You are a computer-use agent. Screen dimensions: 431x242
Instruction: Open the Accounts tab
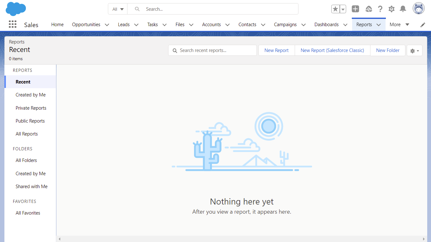point(211,25)
